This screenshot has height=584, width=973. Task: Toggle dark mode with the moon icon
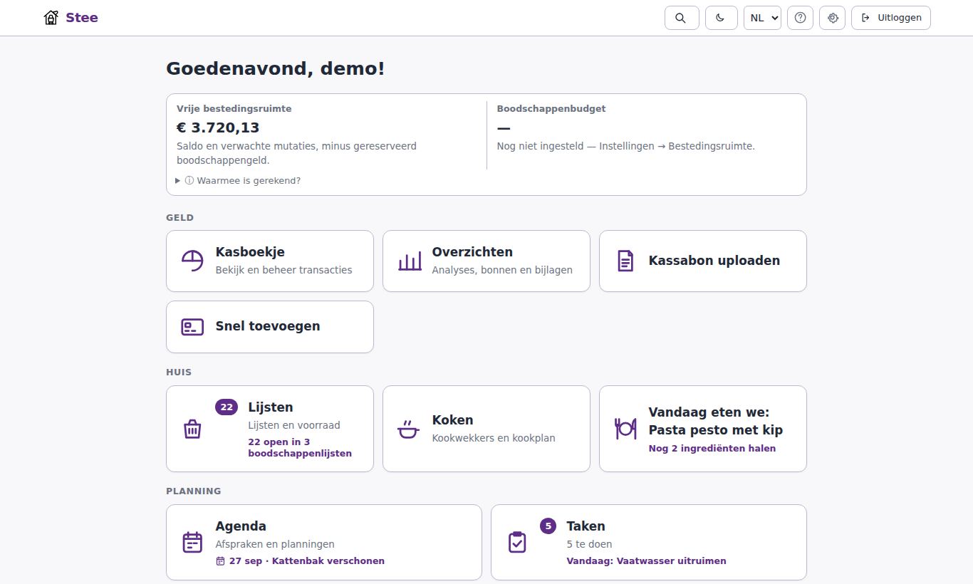[x=722, y=18]
